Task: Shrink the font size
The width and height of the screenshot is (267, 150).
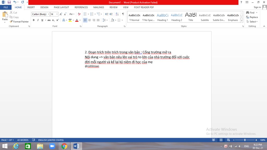Action: click(65, 14)
